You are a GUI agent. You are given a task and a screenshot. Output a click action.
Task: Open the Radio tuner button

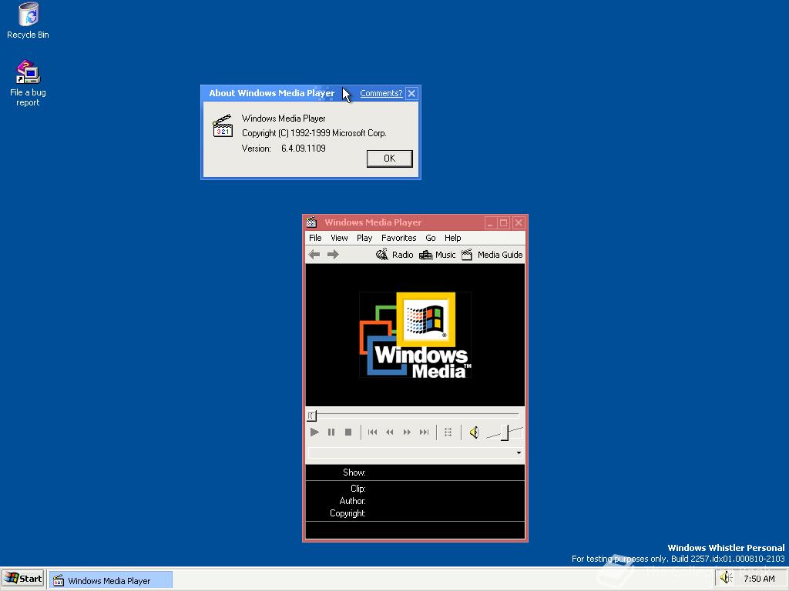(x=395, y=255)
